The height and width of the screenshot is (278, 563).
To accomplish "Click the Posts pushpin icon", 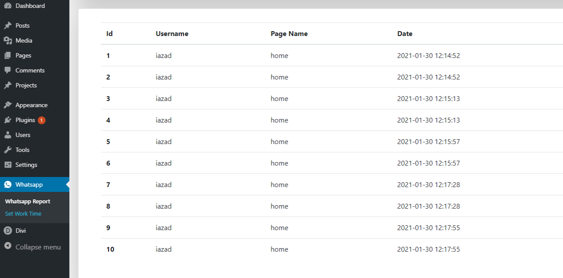I will pos(7,25).
